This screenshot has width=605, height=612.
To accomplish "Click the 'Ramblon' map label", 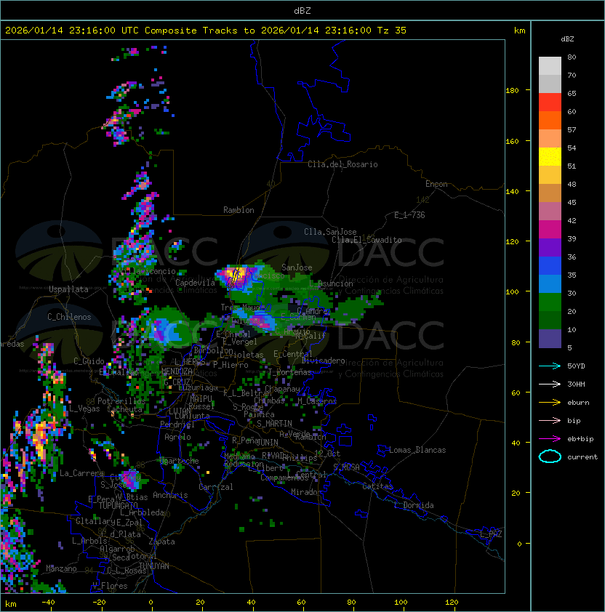I will point(239,210).
